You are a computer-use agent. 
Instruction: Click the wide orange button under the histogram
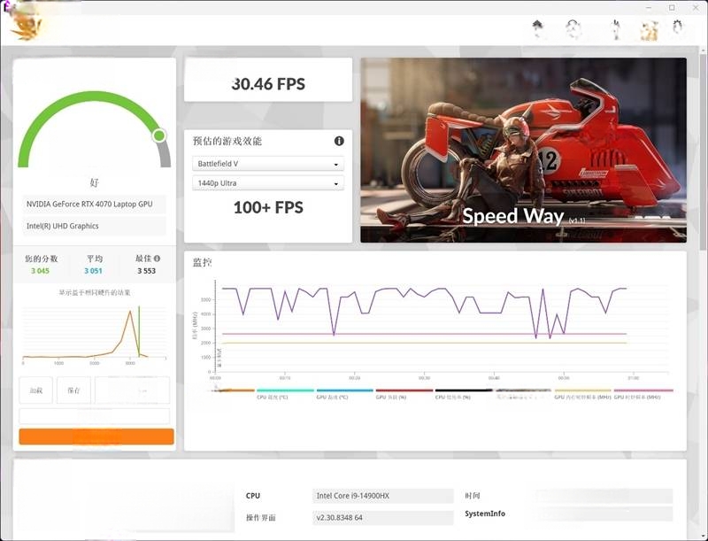(x=96, y=437)
